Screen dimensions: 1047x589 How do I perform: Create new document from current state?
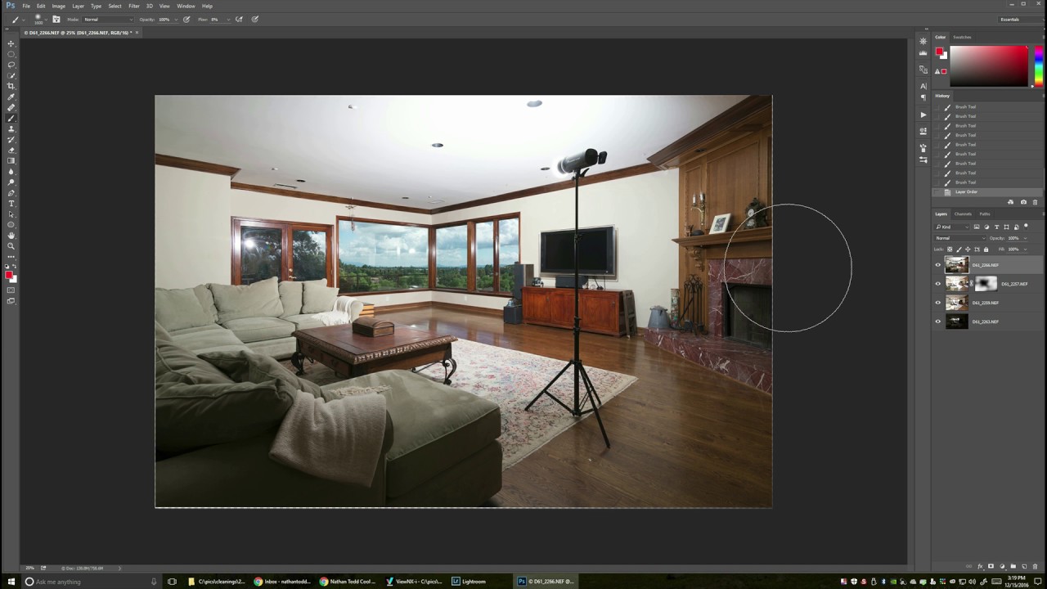coord(1010,202)
